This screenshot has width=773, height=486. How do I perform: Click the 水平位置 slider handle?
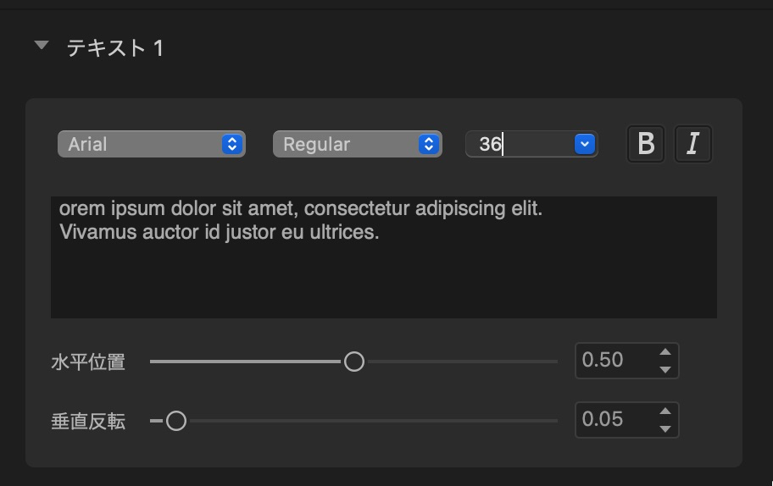coord(354,362)
